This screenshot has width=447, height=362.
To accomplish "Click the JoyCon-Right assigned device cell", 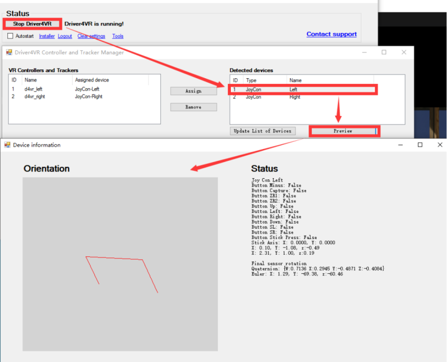I will pyautogui.click(x=89, y=97).
